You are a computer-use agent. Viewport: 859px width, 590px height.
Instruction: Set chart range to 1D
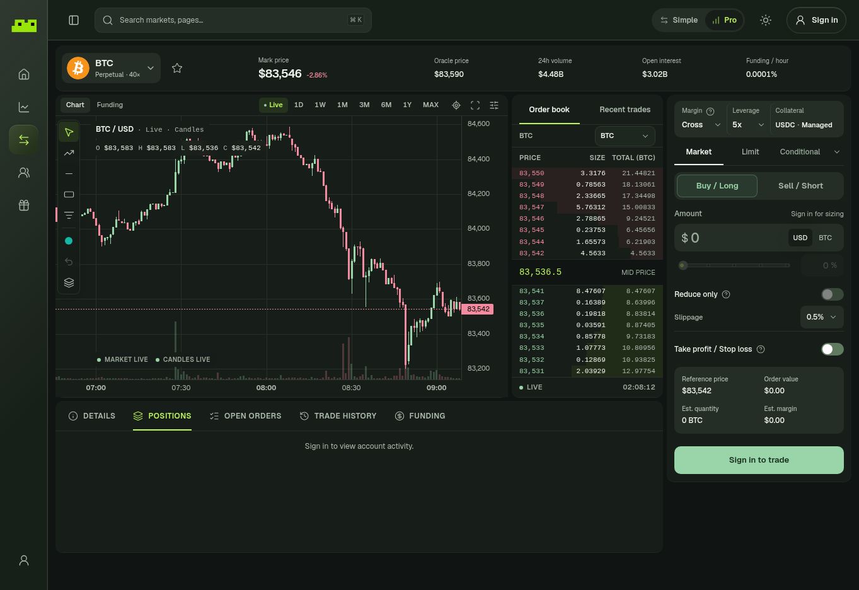[x=299, y=105]
